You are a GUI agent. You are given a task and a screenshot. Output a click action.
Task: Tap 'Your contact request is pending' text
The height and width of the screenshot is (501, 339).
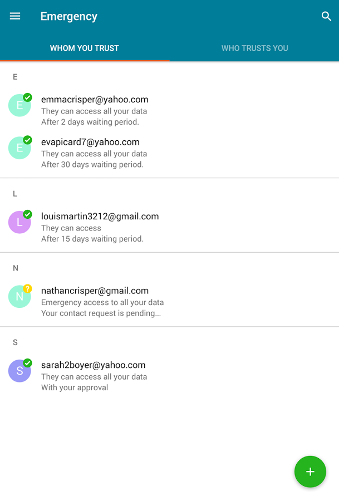pos(101,313)
